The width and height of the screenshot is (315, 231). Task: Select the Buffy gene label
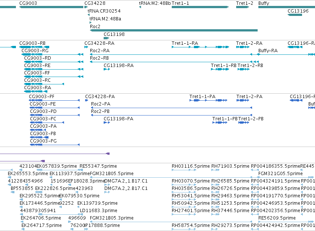click(264, 3)
